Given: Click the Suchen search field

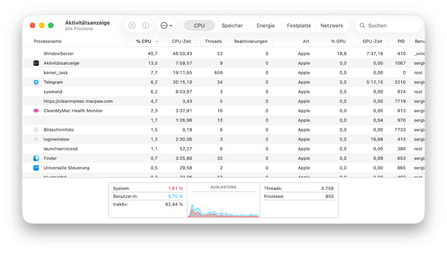Looking at the screenshot, I should point(389,26).
